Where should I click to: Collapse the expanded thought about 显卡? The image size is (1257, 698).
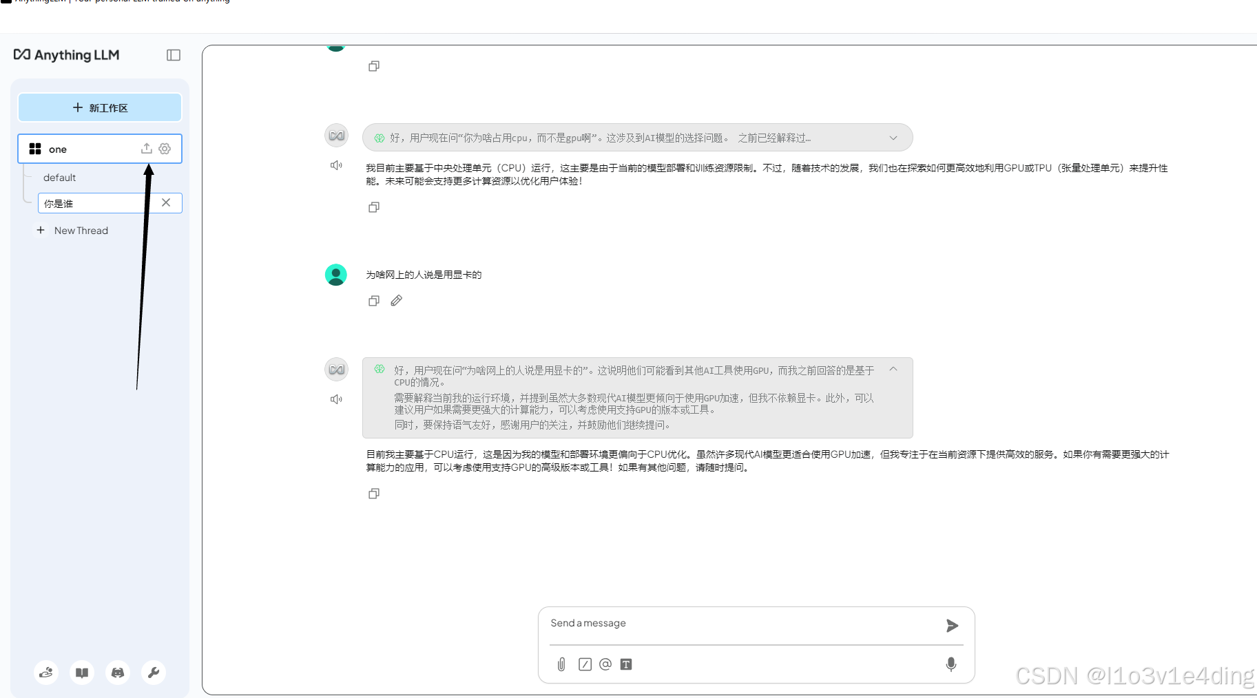pos(893,369)
